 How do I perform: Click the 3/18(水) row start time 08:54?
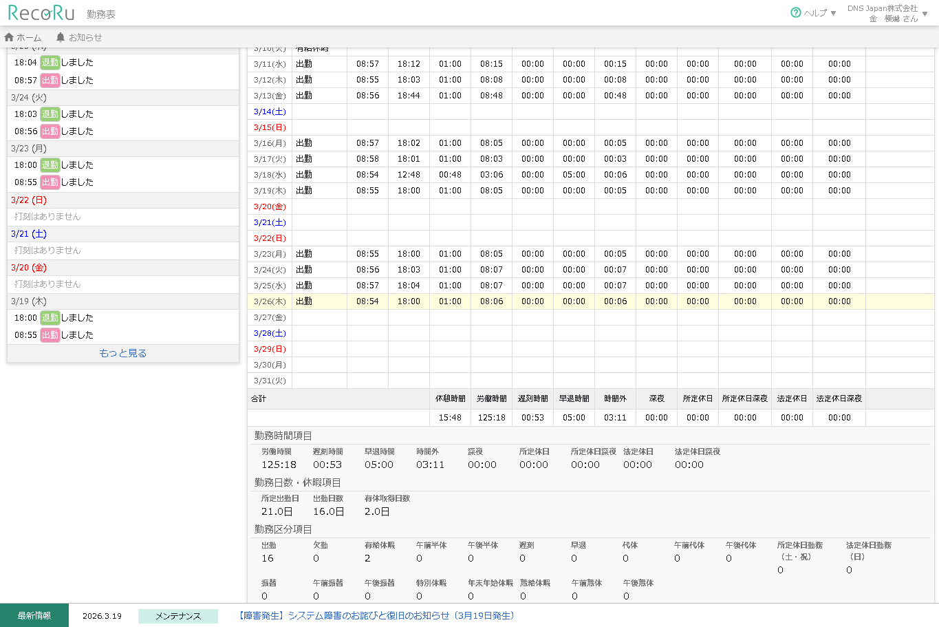[367, 175]
